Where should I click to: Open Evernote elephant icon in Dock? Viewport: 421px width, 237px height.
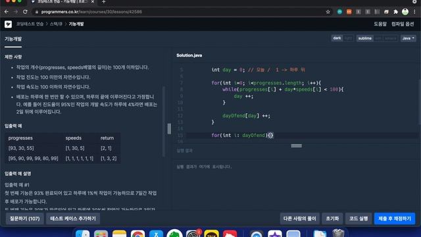tap(174, 233)
